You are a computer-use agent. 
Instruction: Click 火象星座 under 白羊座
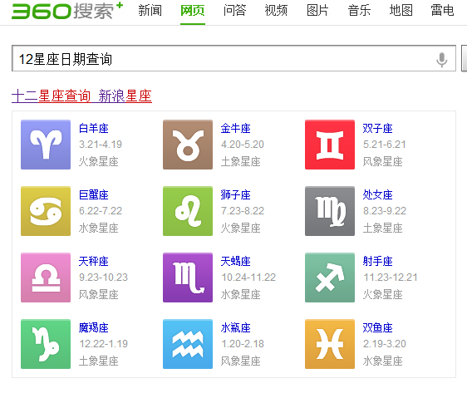[99, 162]
